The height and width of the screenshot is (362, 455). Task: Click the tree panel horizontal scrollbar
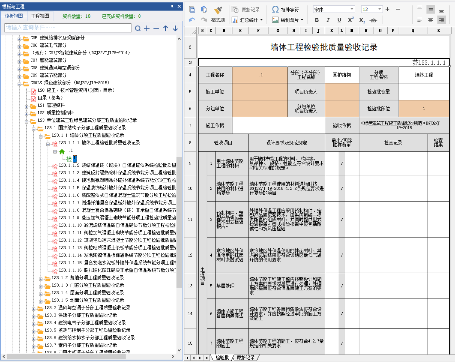coord(66,357)
